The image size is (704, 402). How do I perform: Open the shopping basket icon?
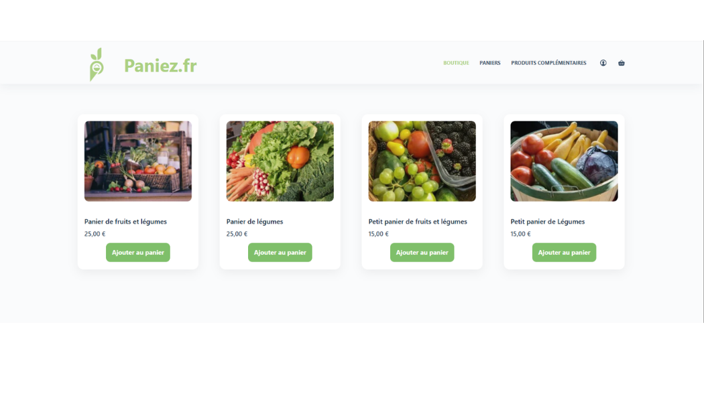622,63
